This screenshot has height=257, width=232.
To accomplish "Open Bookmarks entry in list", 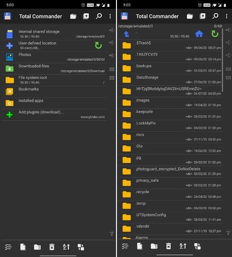I will [x=54, y=91].
